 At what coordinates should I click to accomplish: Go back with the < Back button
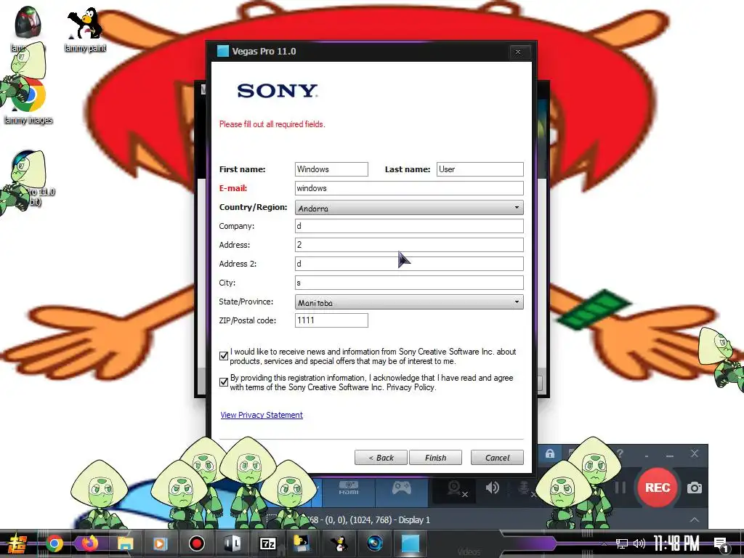click(x=381, y=458)
